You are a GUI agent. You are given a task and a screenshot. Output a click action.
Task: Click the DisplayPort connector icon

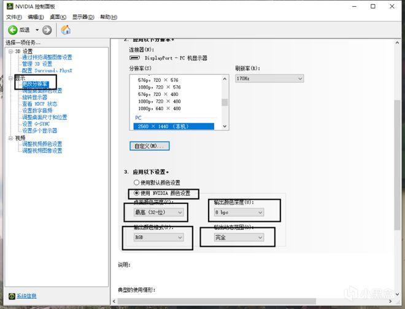click(134, 58)
